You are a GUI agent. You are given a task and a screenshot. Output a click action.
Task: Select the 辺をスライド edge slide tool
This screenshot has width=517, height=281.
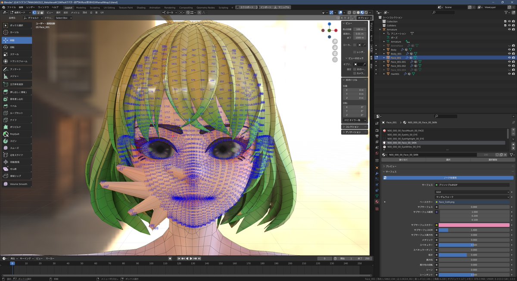point(16,155)
